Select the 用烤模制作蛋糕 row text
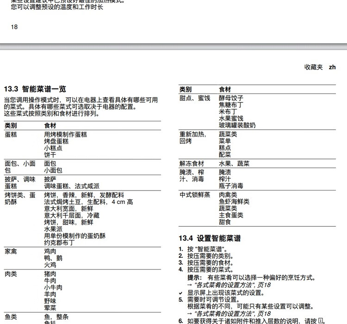This screenshot has width=347, height=324. coord(66,134)
